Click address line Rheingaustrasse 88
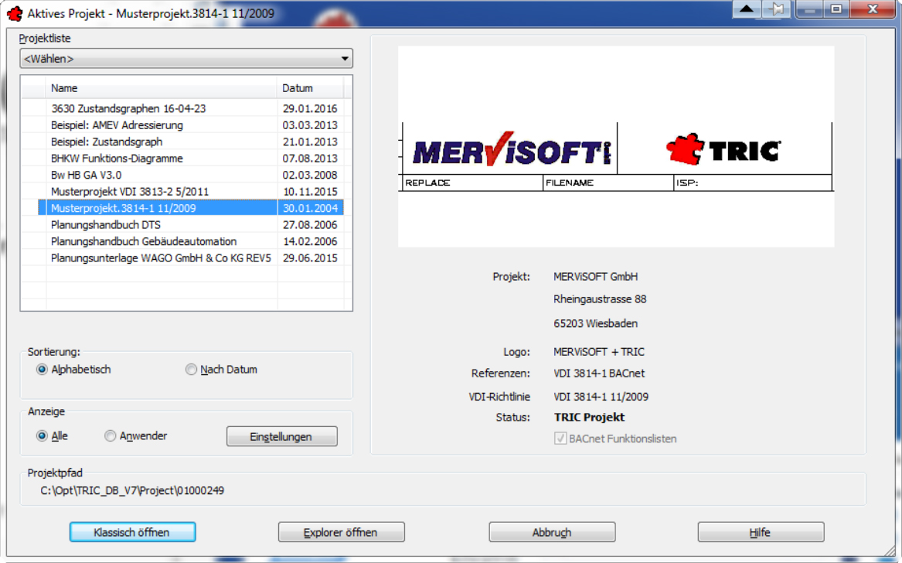 click(x=600, y=299)
